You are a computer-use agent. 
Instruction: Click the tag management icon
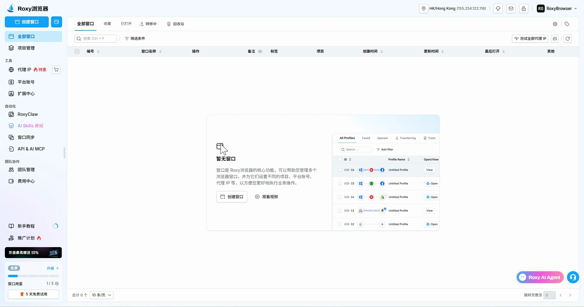pyautogui.click(x=567, y=24)
